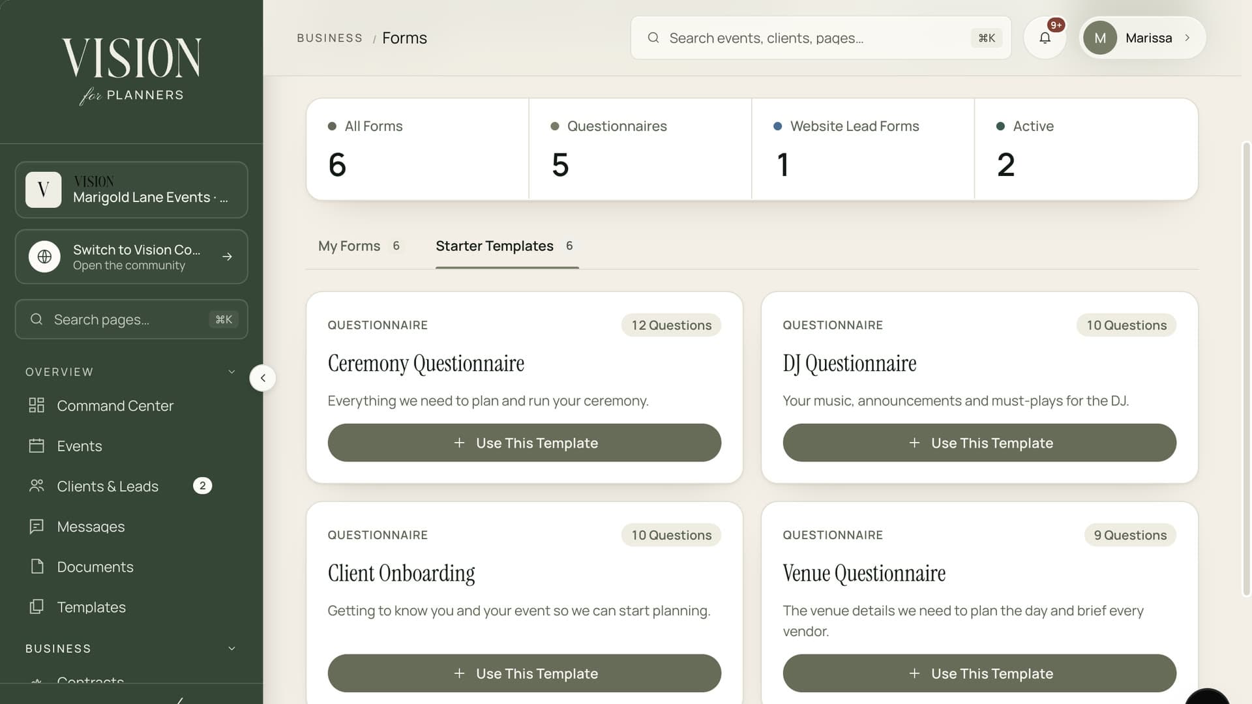The image size is (1252, 704).
Task: Click the Clients & Leads people icon
Action: [x=37, y=486]
